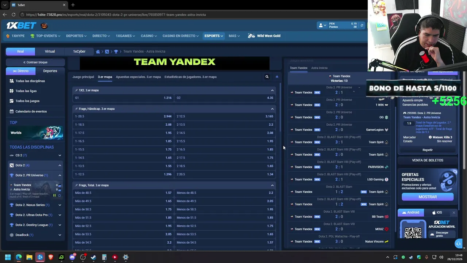Switch to the Virtual toggle option
This screenshot has width=467, height=263.
(x=50, y=52)
